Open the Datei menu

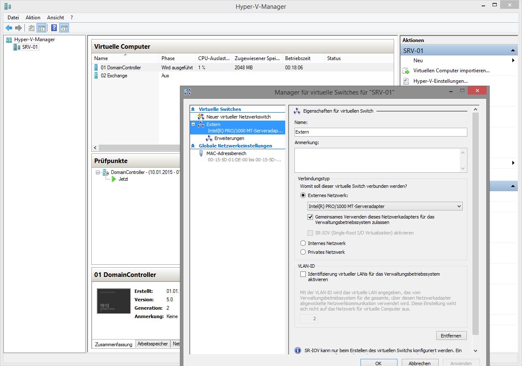[x=13, y=18]
